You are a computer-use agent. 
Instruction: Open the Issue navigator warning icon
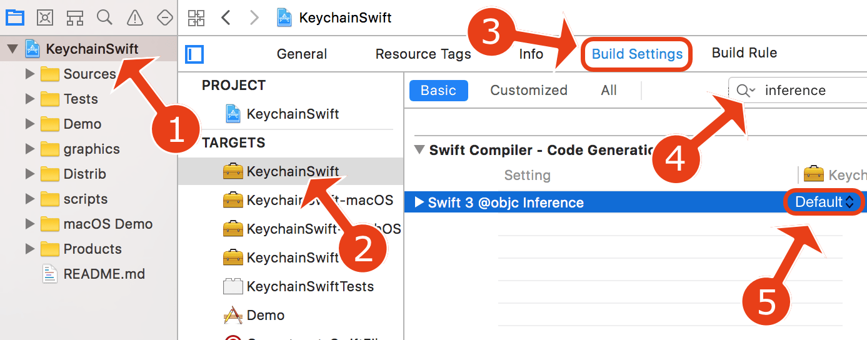134,17
